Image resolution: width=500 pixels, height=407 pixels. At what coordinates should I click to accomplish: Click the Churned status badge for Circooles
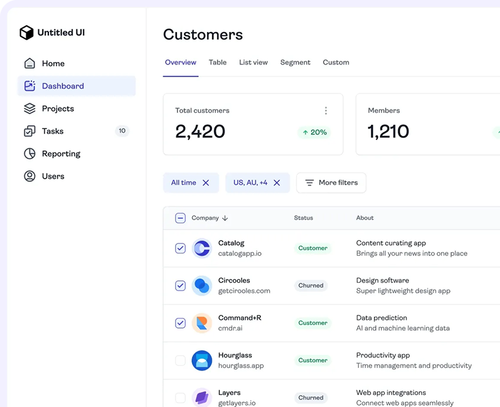[x=311, y=285]
